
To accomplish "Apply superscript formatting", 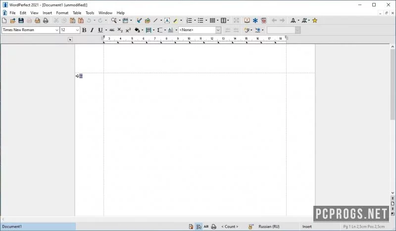I will click(128, 30).
